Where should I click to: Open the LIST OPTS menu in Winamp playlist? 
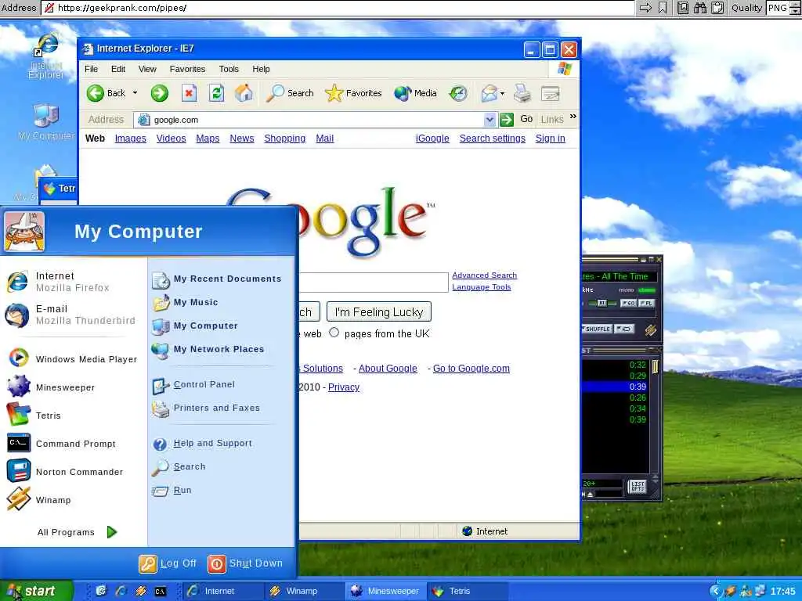coord(638,486)
